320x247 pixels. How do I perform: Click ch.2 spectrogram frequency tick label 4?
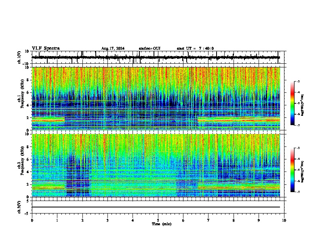pos(28,172)
